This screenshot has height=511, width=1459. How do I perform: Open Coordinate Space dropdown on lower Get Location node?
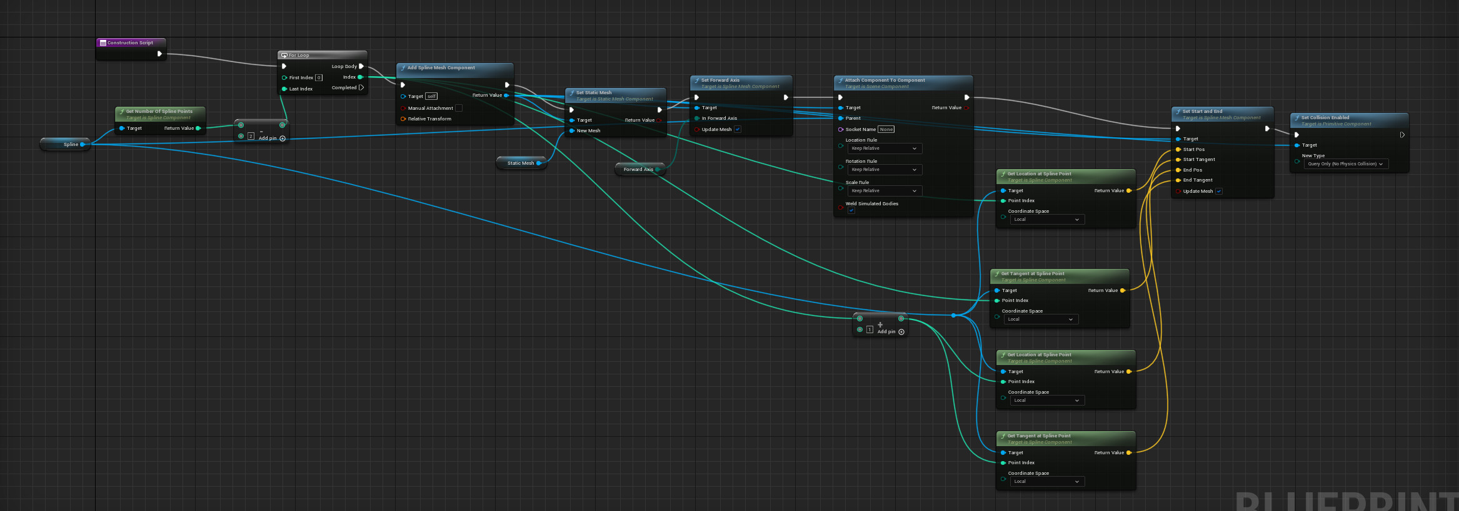click(x=1046, y=401)
